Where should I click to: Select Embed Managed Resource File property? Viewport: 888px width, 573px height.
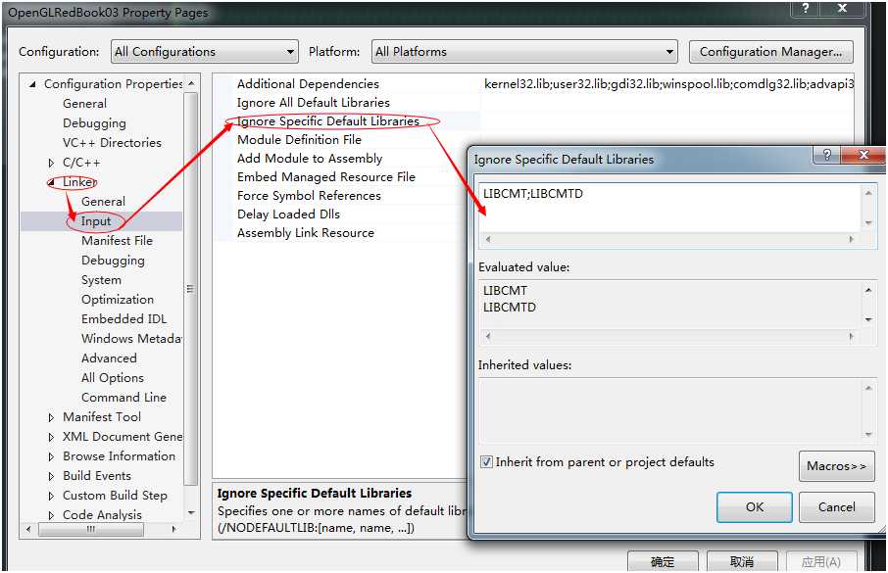[x=326, y=177]
